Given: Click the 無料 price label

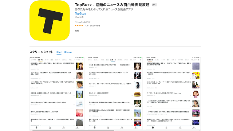Looking at the screenshot, I should pos(77,31).
